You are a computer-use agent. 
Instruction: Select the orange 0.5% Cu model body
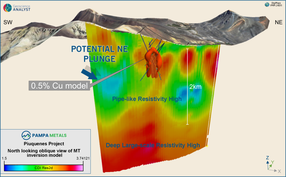[x=154, y=62]
